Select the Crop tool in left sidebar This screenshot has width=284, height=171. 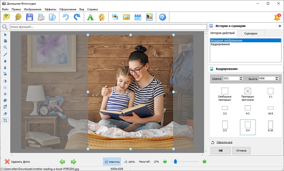pyautogui.click(x=5, y=120)
